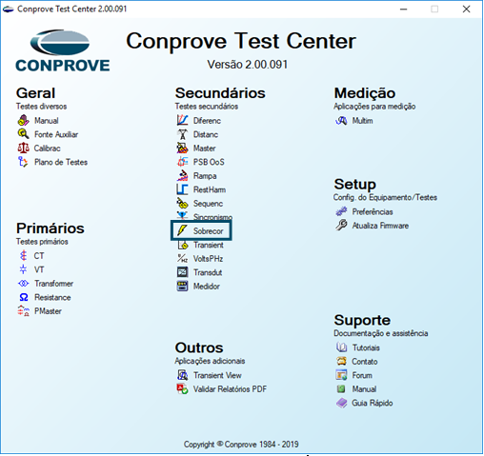The image size is (484, 456).
Task: Open the Plano de Testes link
Action: point(61,162)
